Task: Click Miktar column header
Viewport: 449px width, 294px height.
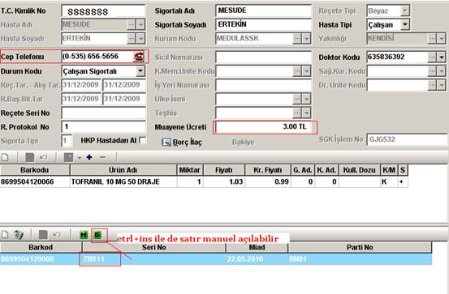Action: point(190,170)
